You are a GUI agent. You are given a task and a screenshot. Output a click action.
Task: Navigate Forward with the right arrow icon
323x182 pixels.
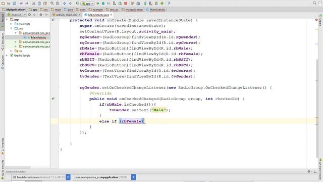pos(70,4)
